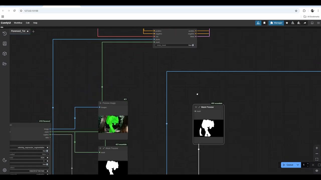
Task: Open the Queue button dropdown arrow
Action: [298, 165]
